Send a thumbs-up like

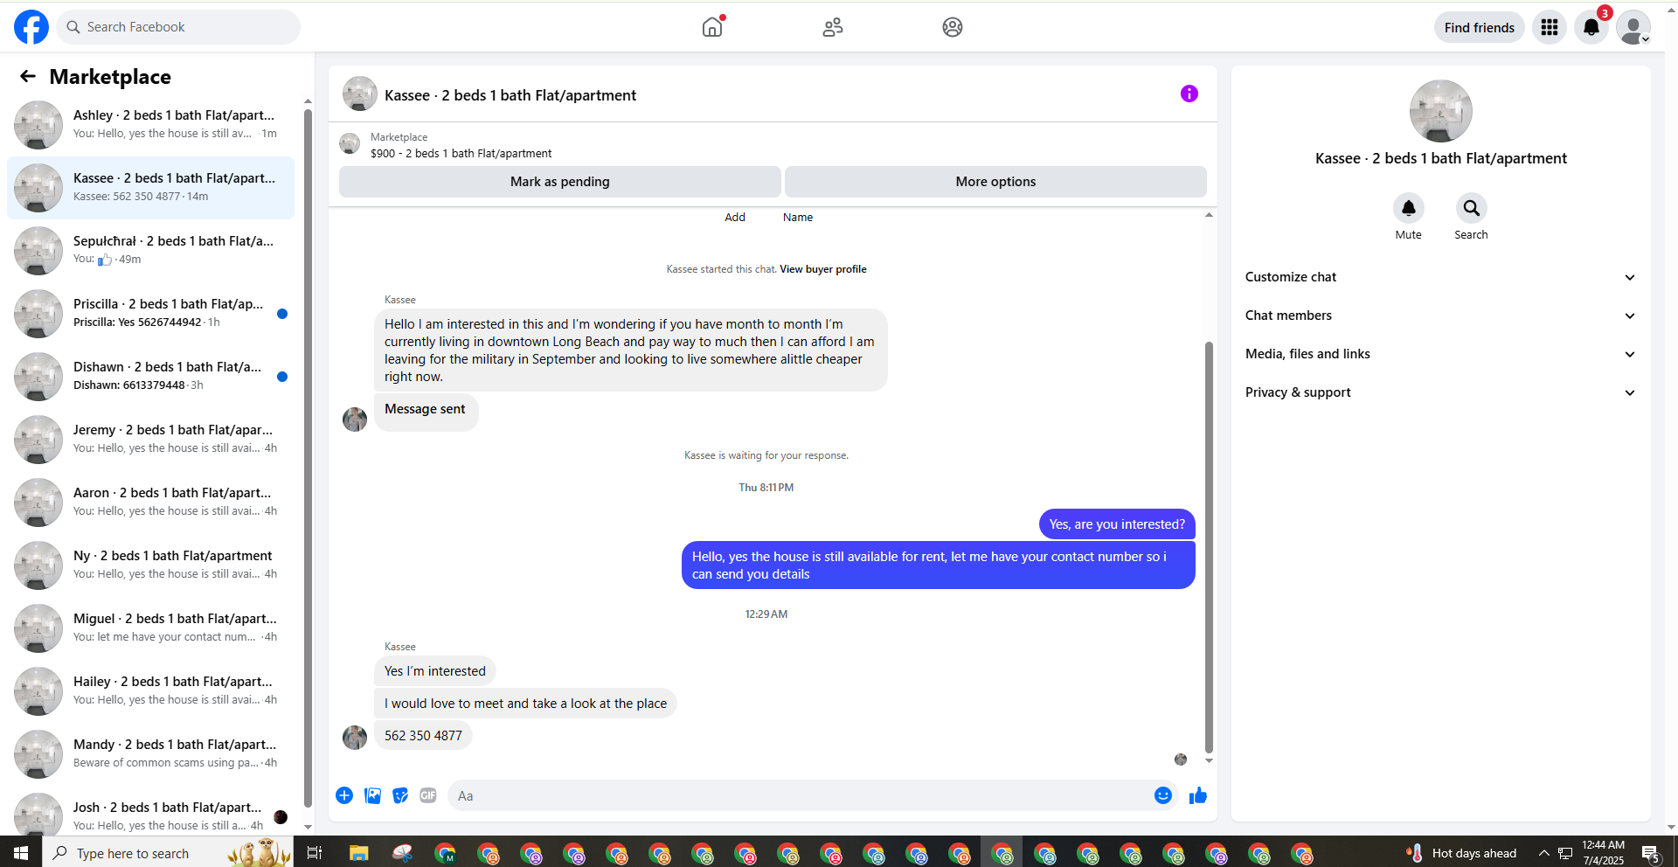pyautogui.click(x=1198, y=795)
